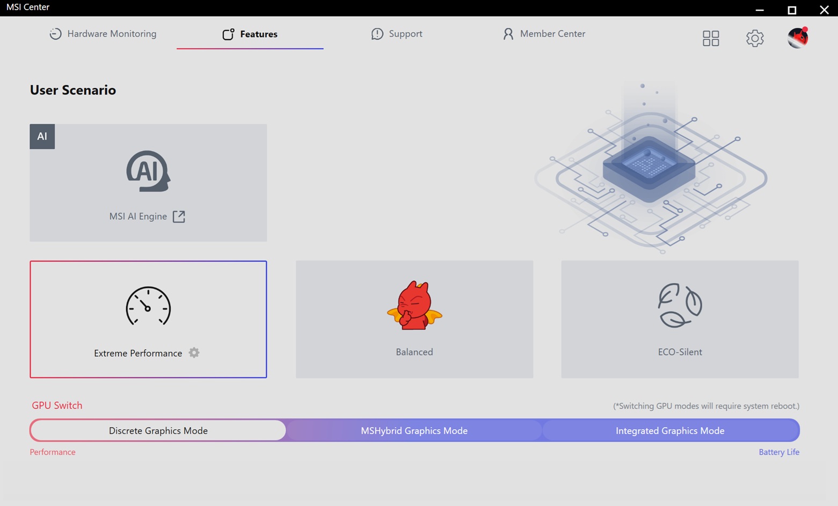Maximize the MSI Center window

pyautogui.click(x=792, y=9)
